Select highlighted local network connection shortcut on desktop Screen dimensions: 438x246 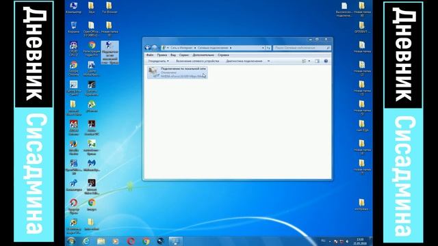pyautogui.click(x=109, y=53)
